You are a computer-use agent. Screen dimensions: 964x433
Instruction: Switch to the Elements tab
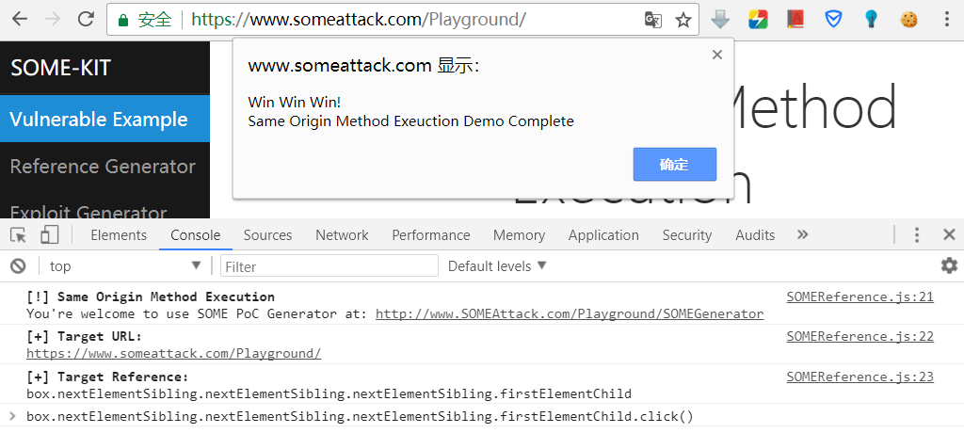(119, 235)
